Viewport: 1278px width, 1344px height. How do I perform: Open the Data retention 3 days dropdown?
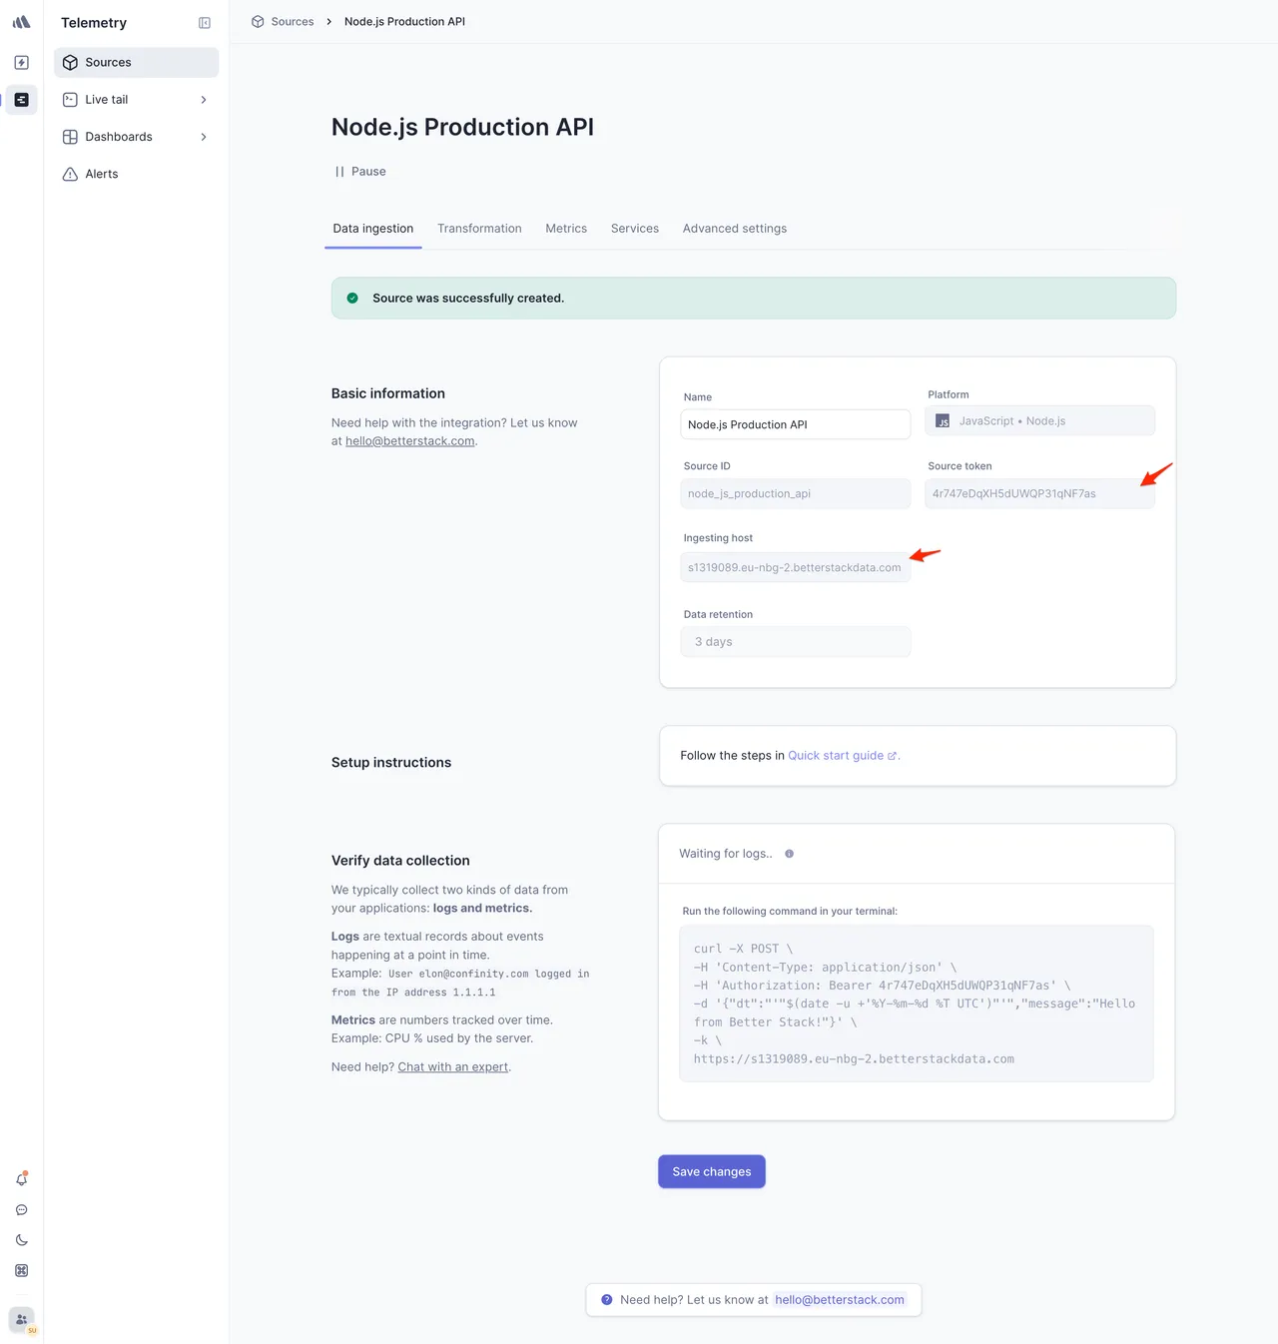pyautogui.click(x=796, y=642)
